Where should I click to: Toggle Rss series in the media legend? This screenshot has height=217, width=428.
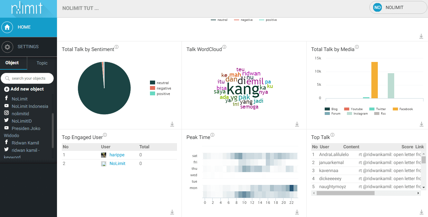click(x=380, y=114)
